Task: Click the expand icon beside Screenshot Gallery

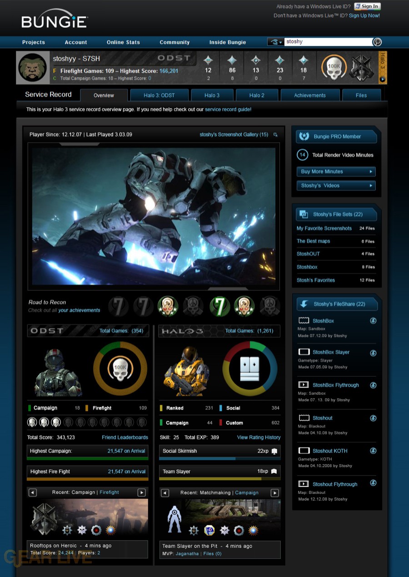Action: coord(275,135)
